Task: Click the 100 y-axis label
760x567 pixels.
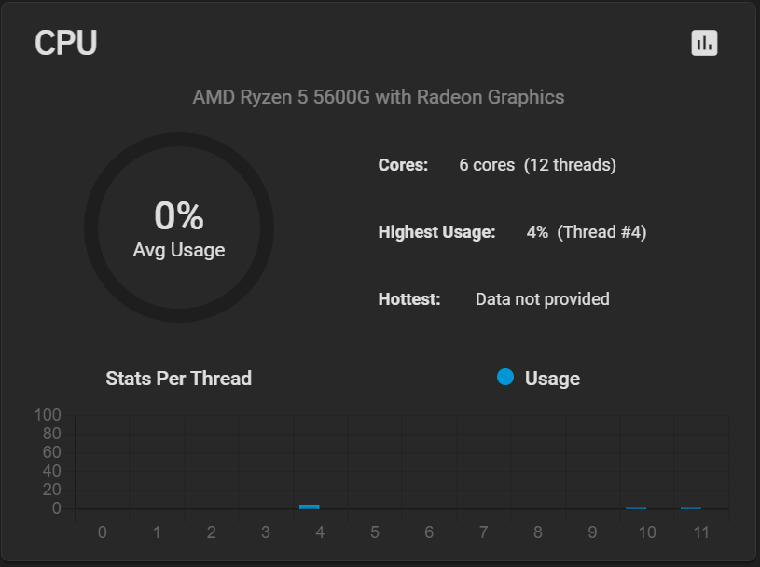Action: coord(48,415)
